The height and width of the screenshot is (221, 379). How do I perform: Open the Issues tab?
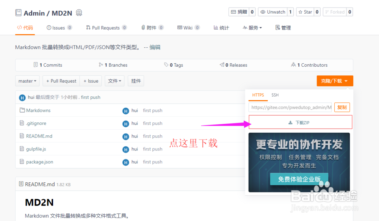59,28
